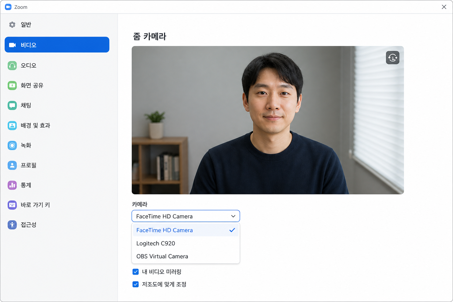The image size is (453, 302).
Task: Open the 배경 및 효과 tab
Action: pyautogui.click(x=57, y=125)
